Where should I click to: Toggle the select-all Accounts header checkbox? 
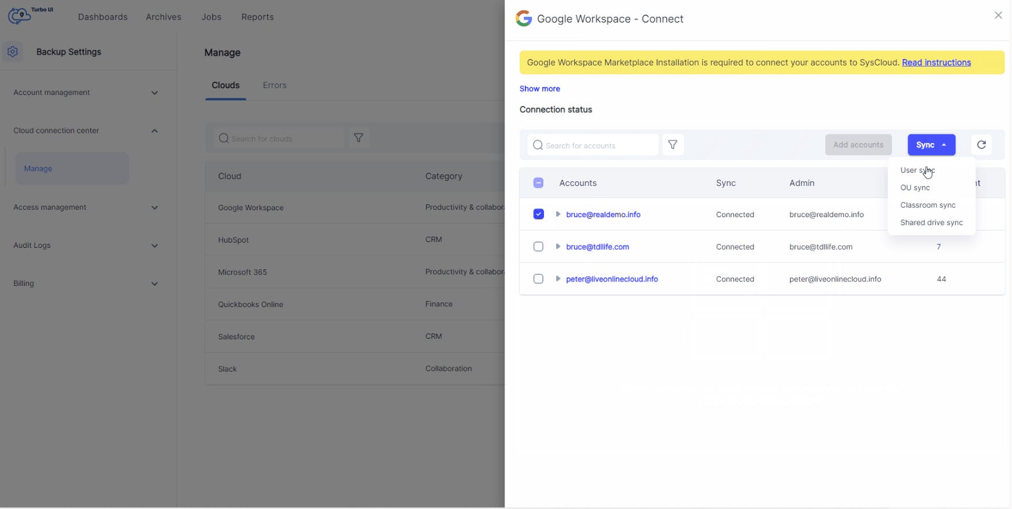point(538,183)
